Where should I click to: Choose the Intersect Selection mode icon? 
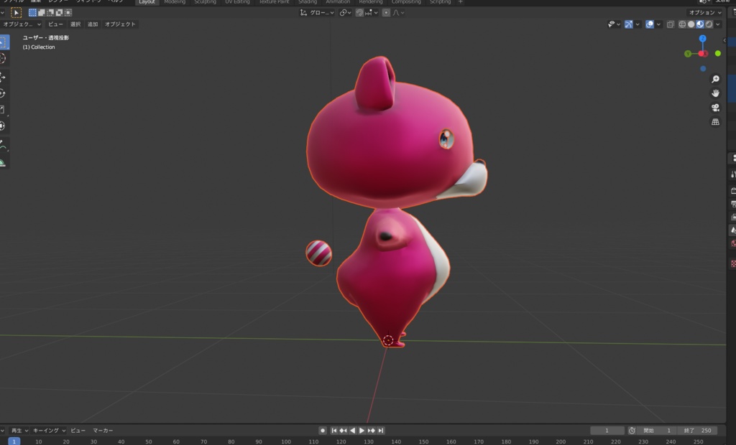68,13
